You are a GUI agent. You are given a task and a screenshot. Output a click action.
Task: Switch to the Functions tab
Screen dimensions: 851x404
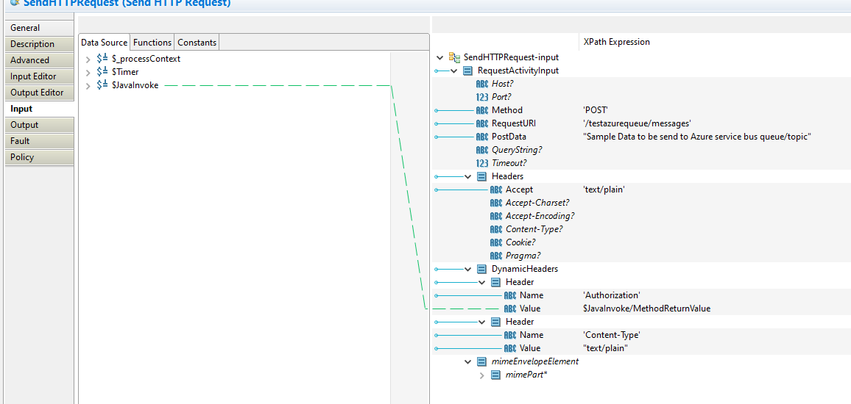coord(152,43)
